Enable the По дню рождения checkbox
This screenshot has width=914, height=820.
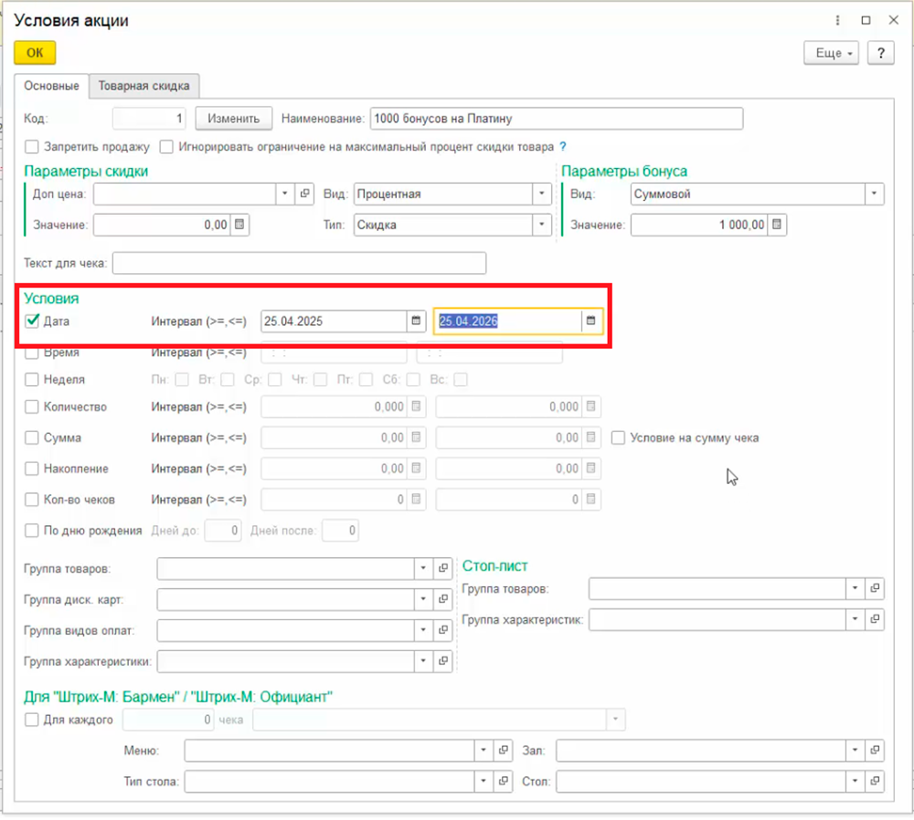(32, 531)
